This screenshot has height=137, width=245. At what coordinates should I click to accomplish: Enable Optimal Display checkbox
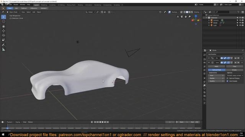227,78
